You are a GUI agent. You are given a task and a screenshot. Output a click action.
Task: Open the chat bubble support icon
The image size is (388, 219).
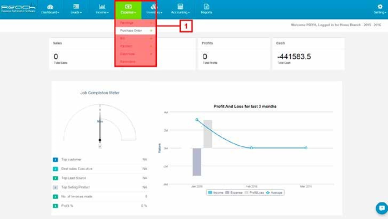click(382, 208)
